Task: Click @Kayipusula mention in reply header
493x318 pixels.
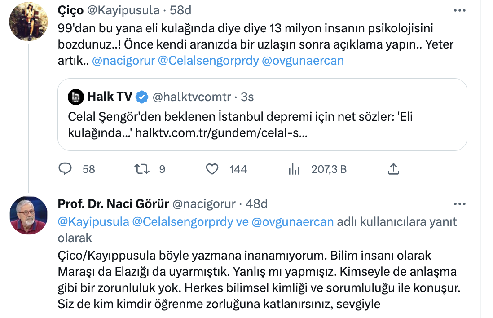Action: point(93,222)
